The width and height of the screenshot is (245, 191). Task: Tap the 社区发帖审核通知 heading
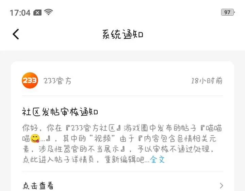point(60,112)
